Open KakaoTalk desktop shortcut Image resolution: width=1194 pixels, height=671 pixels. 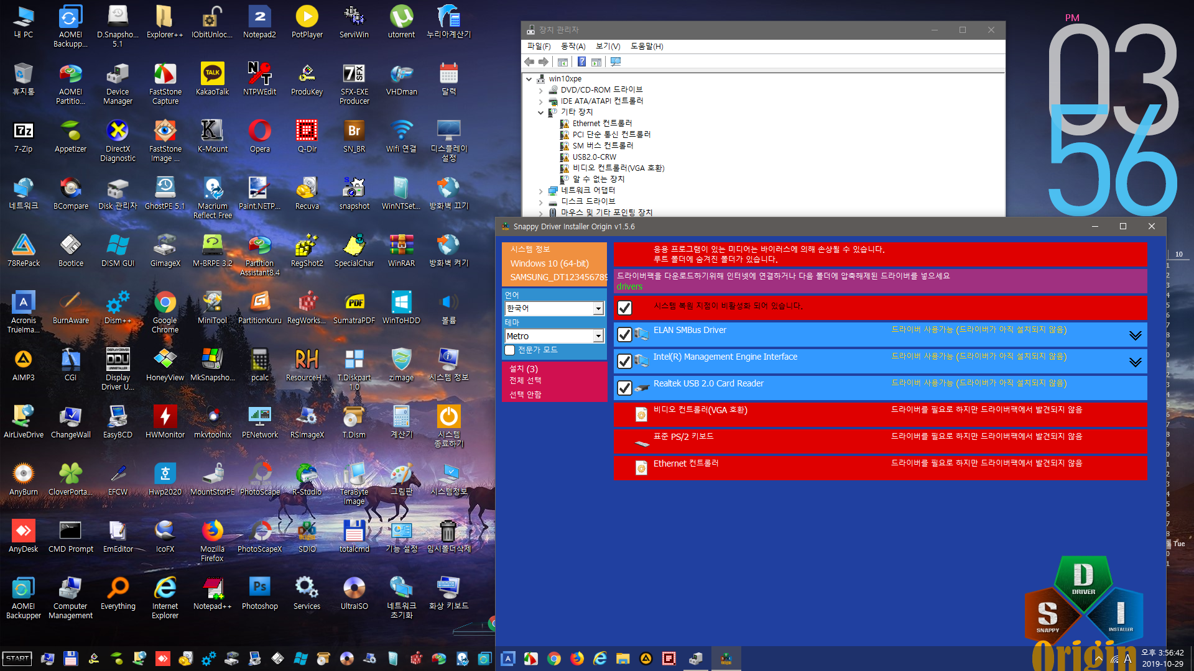point(212,79)
